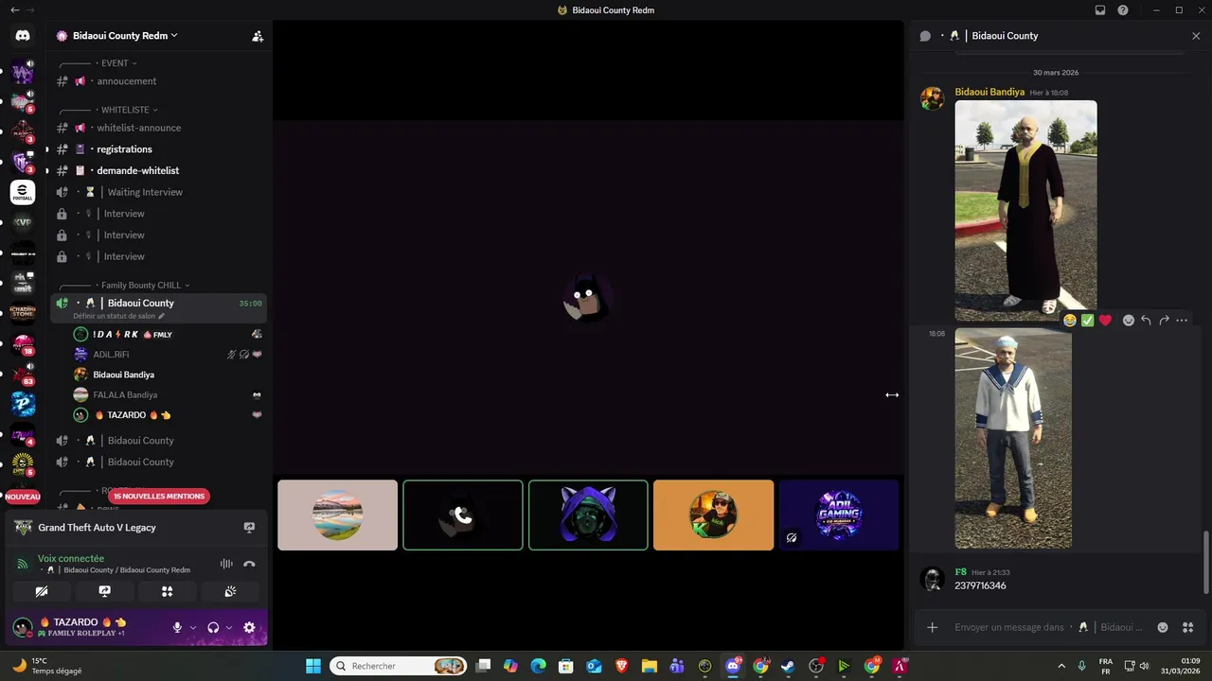Open attachment plus button in chat
The height and width of the screenshot is (681, 1212).
932,627
